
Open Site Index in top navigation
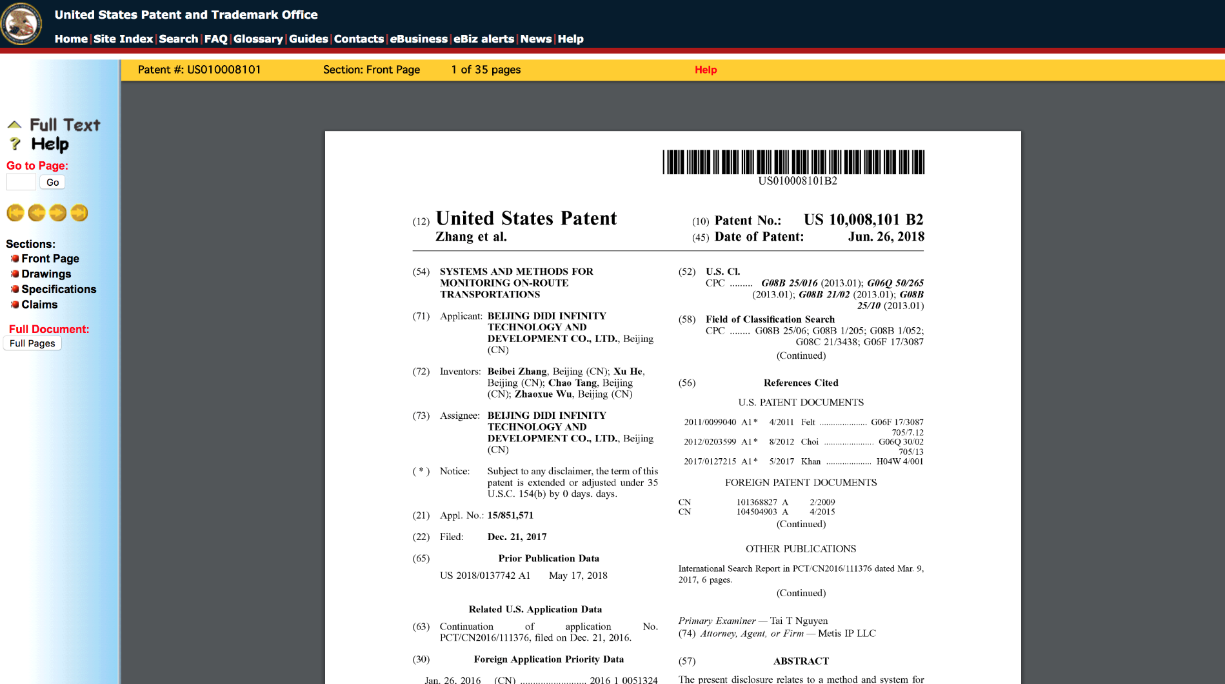123,39
